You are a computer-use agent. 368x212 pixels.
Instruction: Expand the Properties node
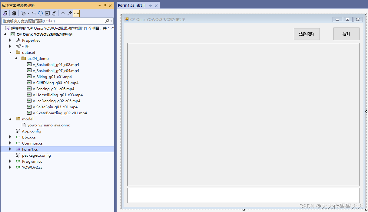pyautogui.click(x=10, y=40)
